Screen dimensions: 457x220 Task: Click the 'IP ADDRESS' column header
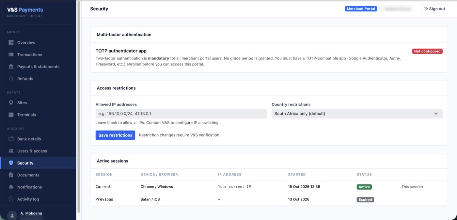tap(230, 175)
